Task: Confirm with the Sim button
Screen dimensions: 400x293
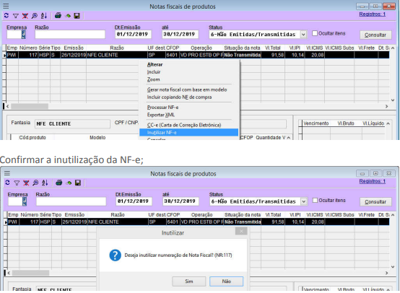Action: [188, 281]
